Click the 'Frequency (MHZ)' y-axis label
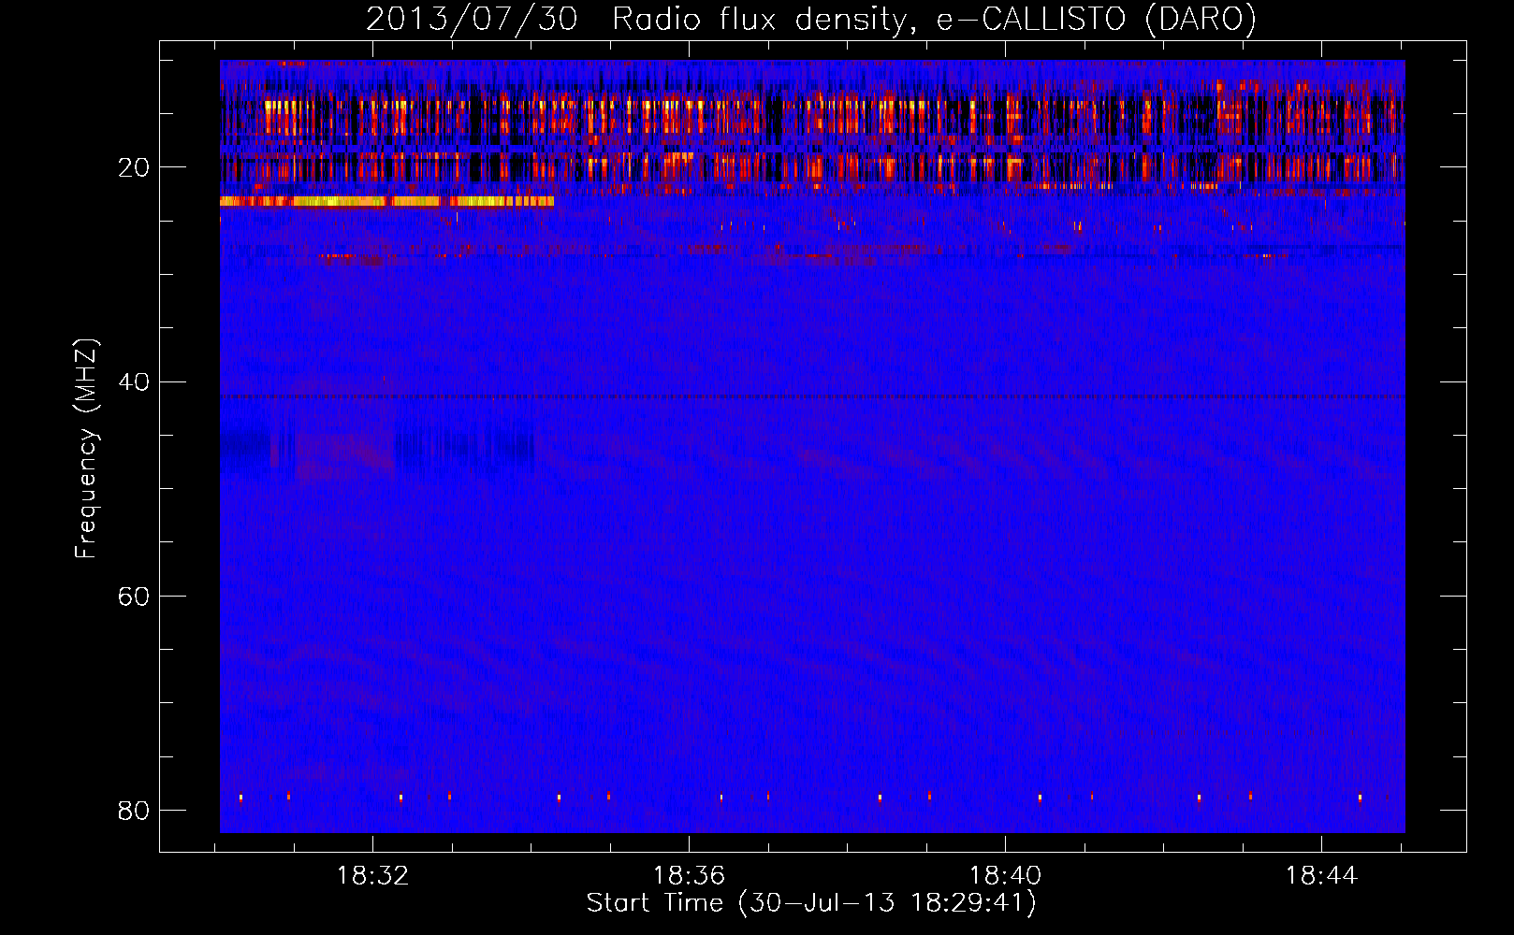This screenshot has height=935, width=1514. tap(85, 449)
